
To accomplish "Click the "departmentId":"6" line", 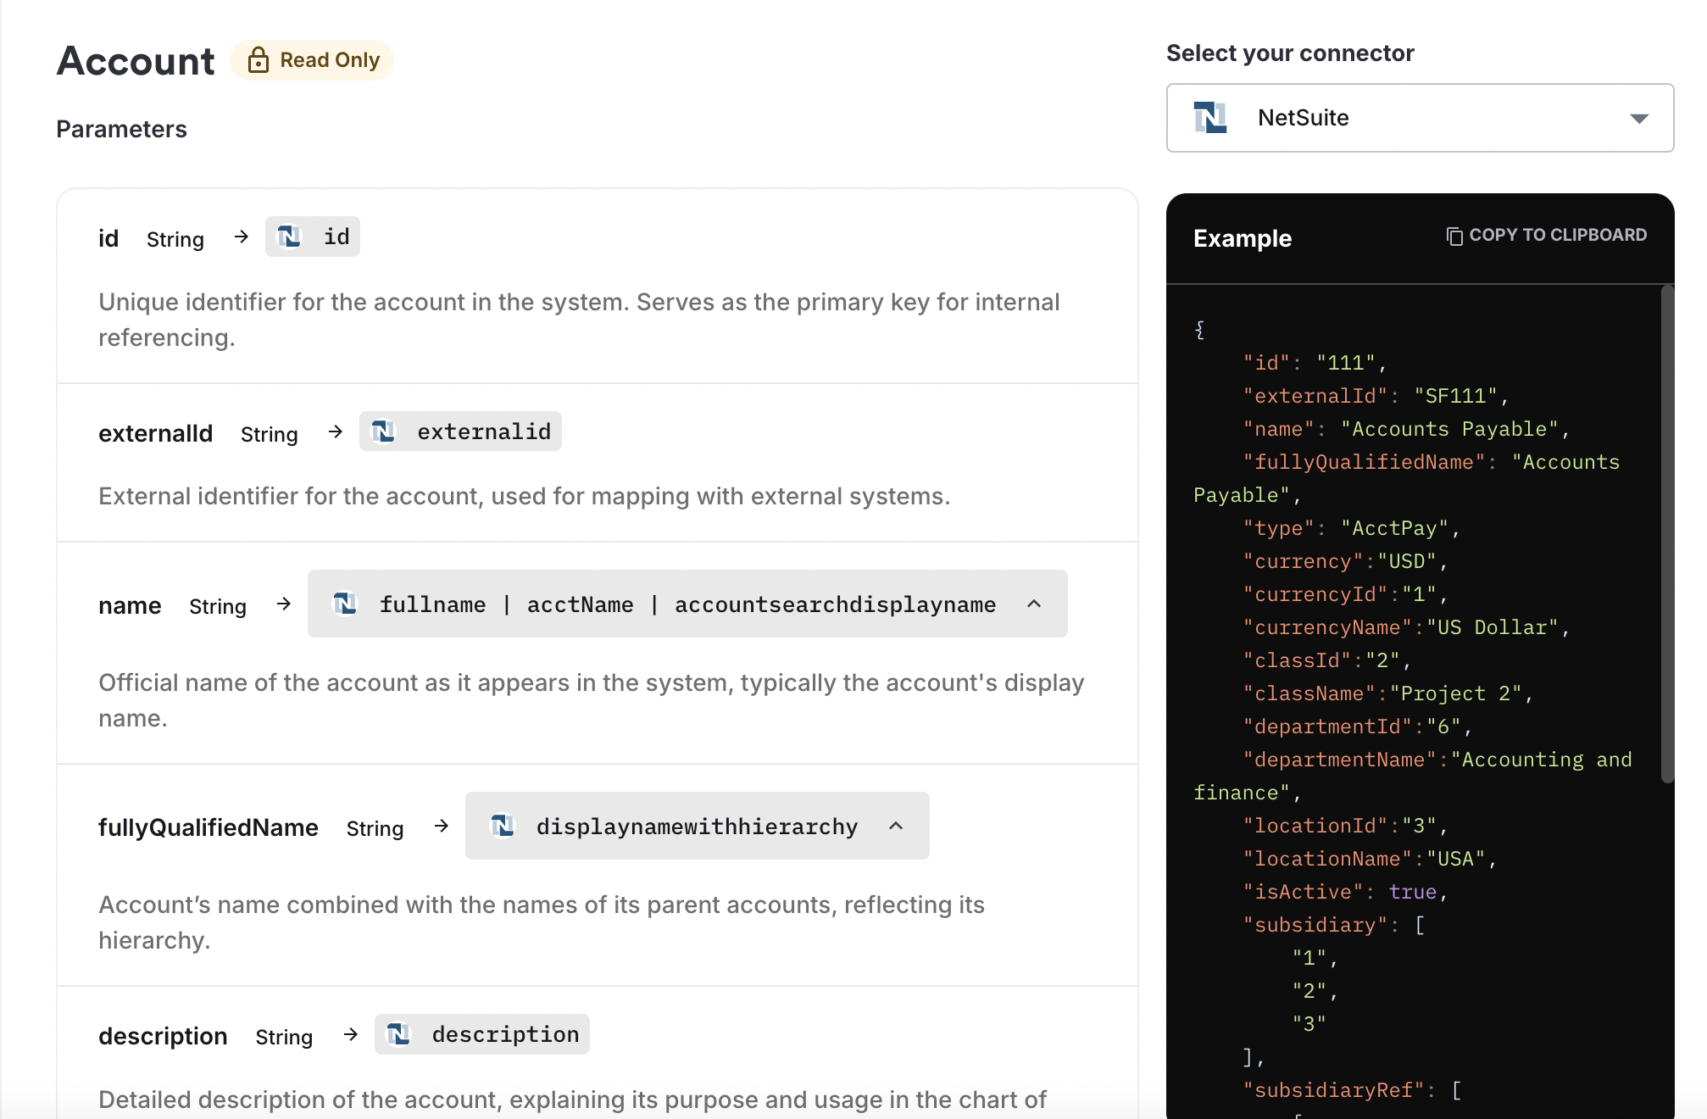I will 1357,727.
